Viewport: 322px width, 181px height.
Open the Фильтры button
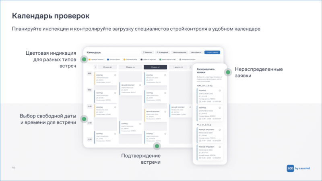point(147,53)
